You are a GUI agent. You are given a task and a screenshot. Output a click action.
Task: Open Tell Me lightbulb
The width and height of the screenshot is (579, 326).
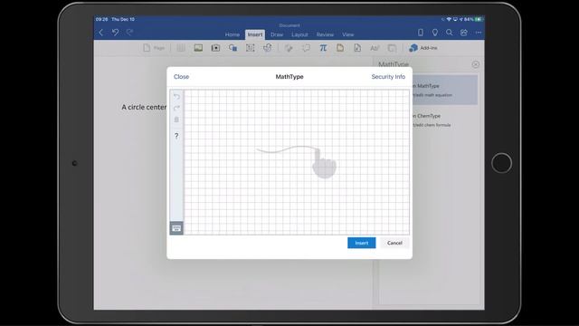[x=435, y=33]
